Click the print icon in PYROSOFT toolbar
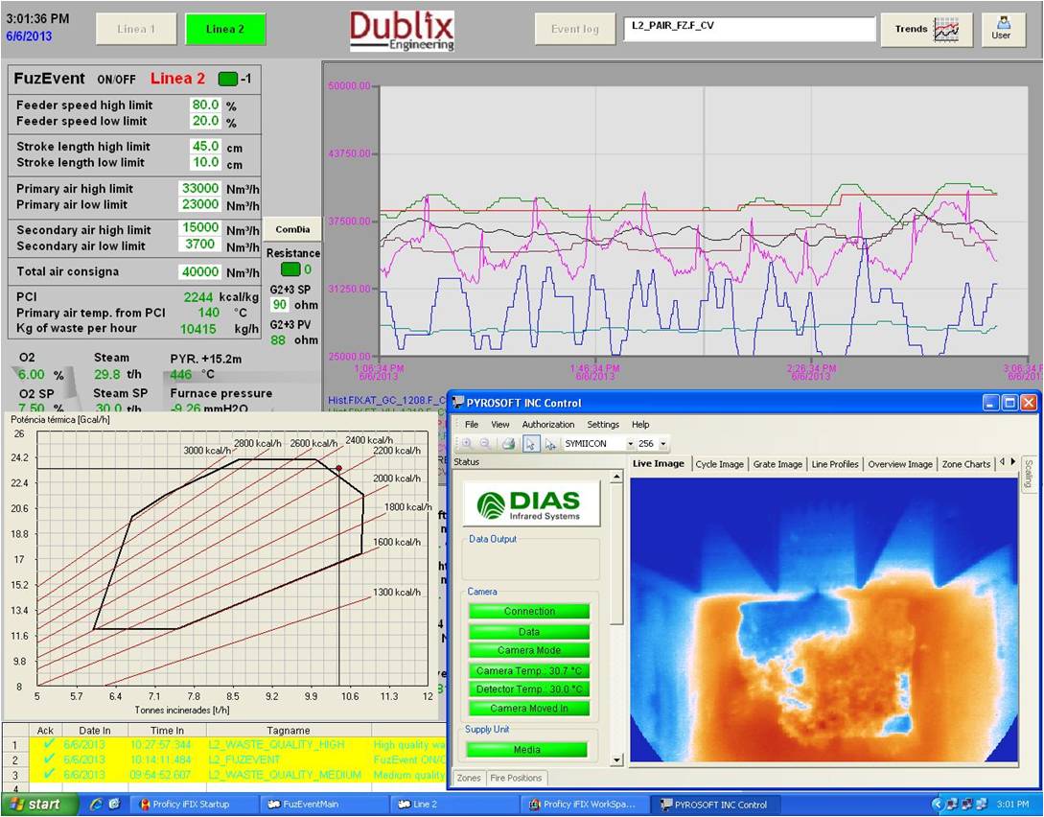Viewport: 1044px width, 817px height. point(509,444)
